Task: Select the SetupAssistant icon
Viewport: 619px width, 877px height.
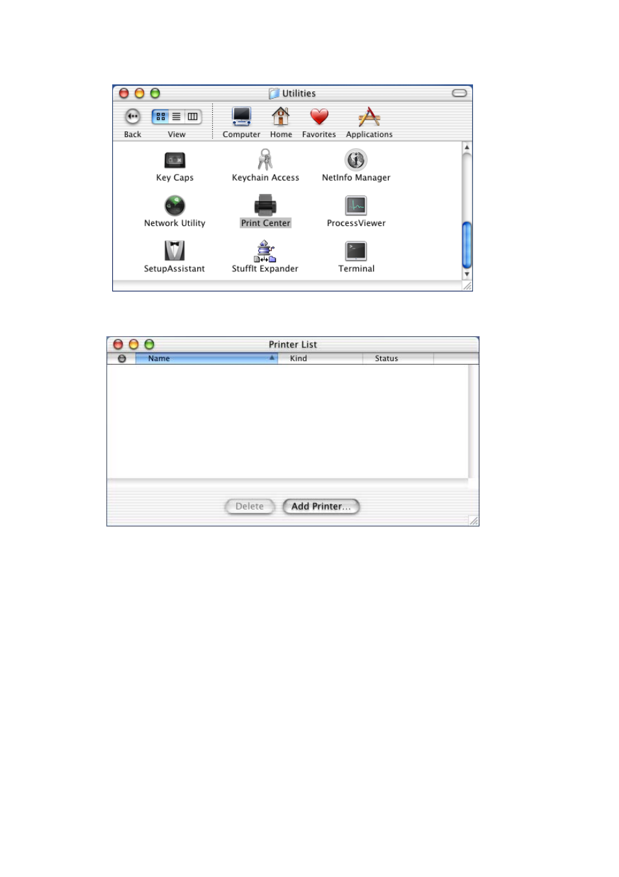Action: pyautogui.click(x=175, y=251)
